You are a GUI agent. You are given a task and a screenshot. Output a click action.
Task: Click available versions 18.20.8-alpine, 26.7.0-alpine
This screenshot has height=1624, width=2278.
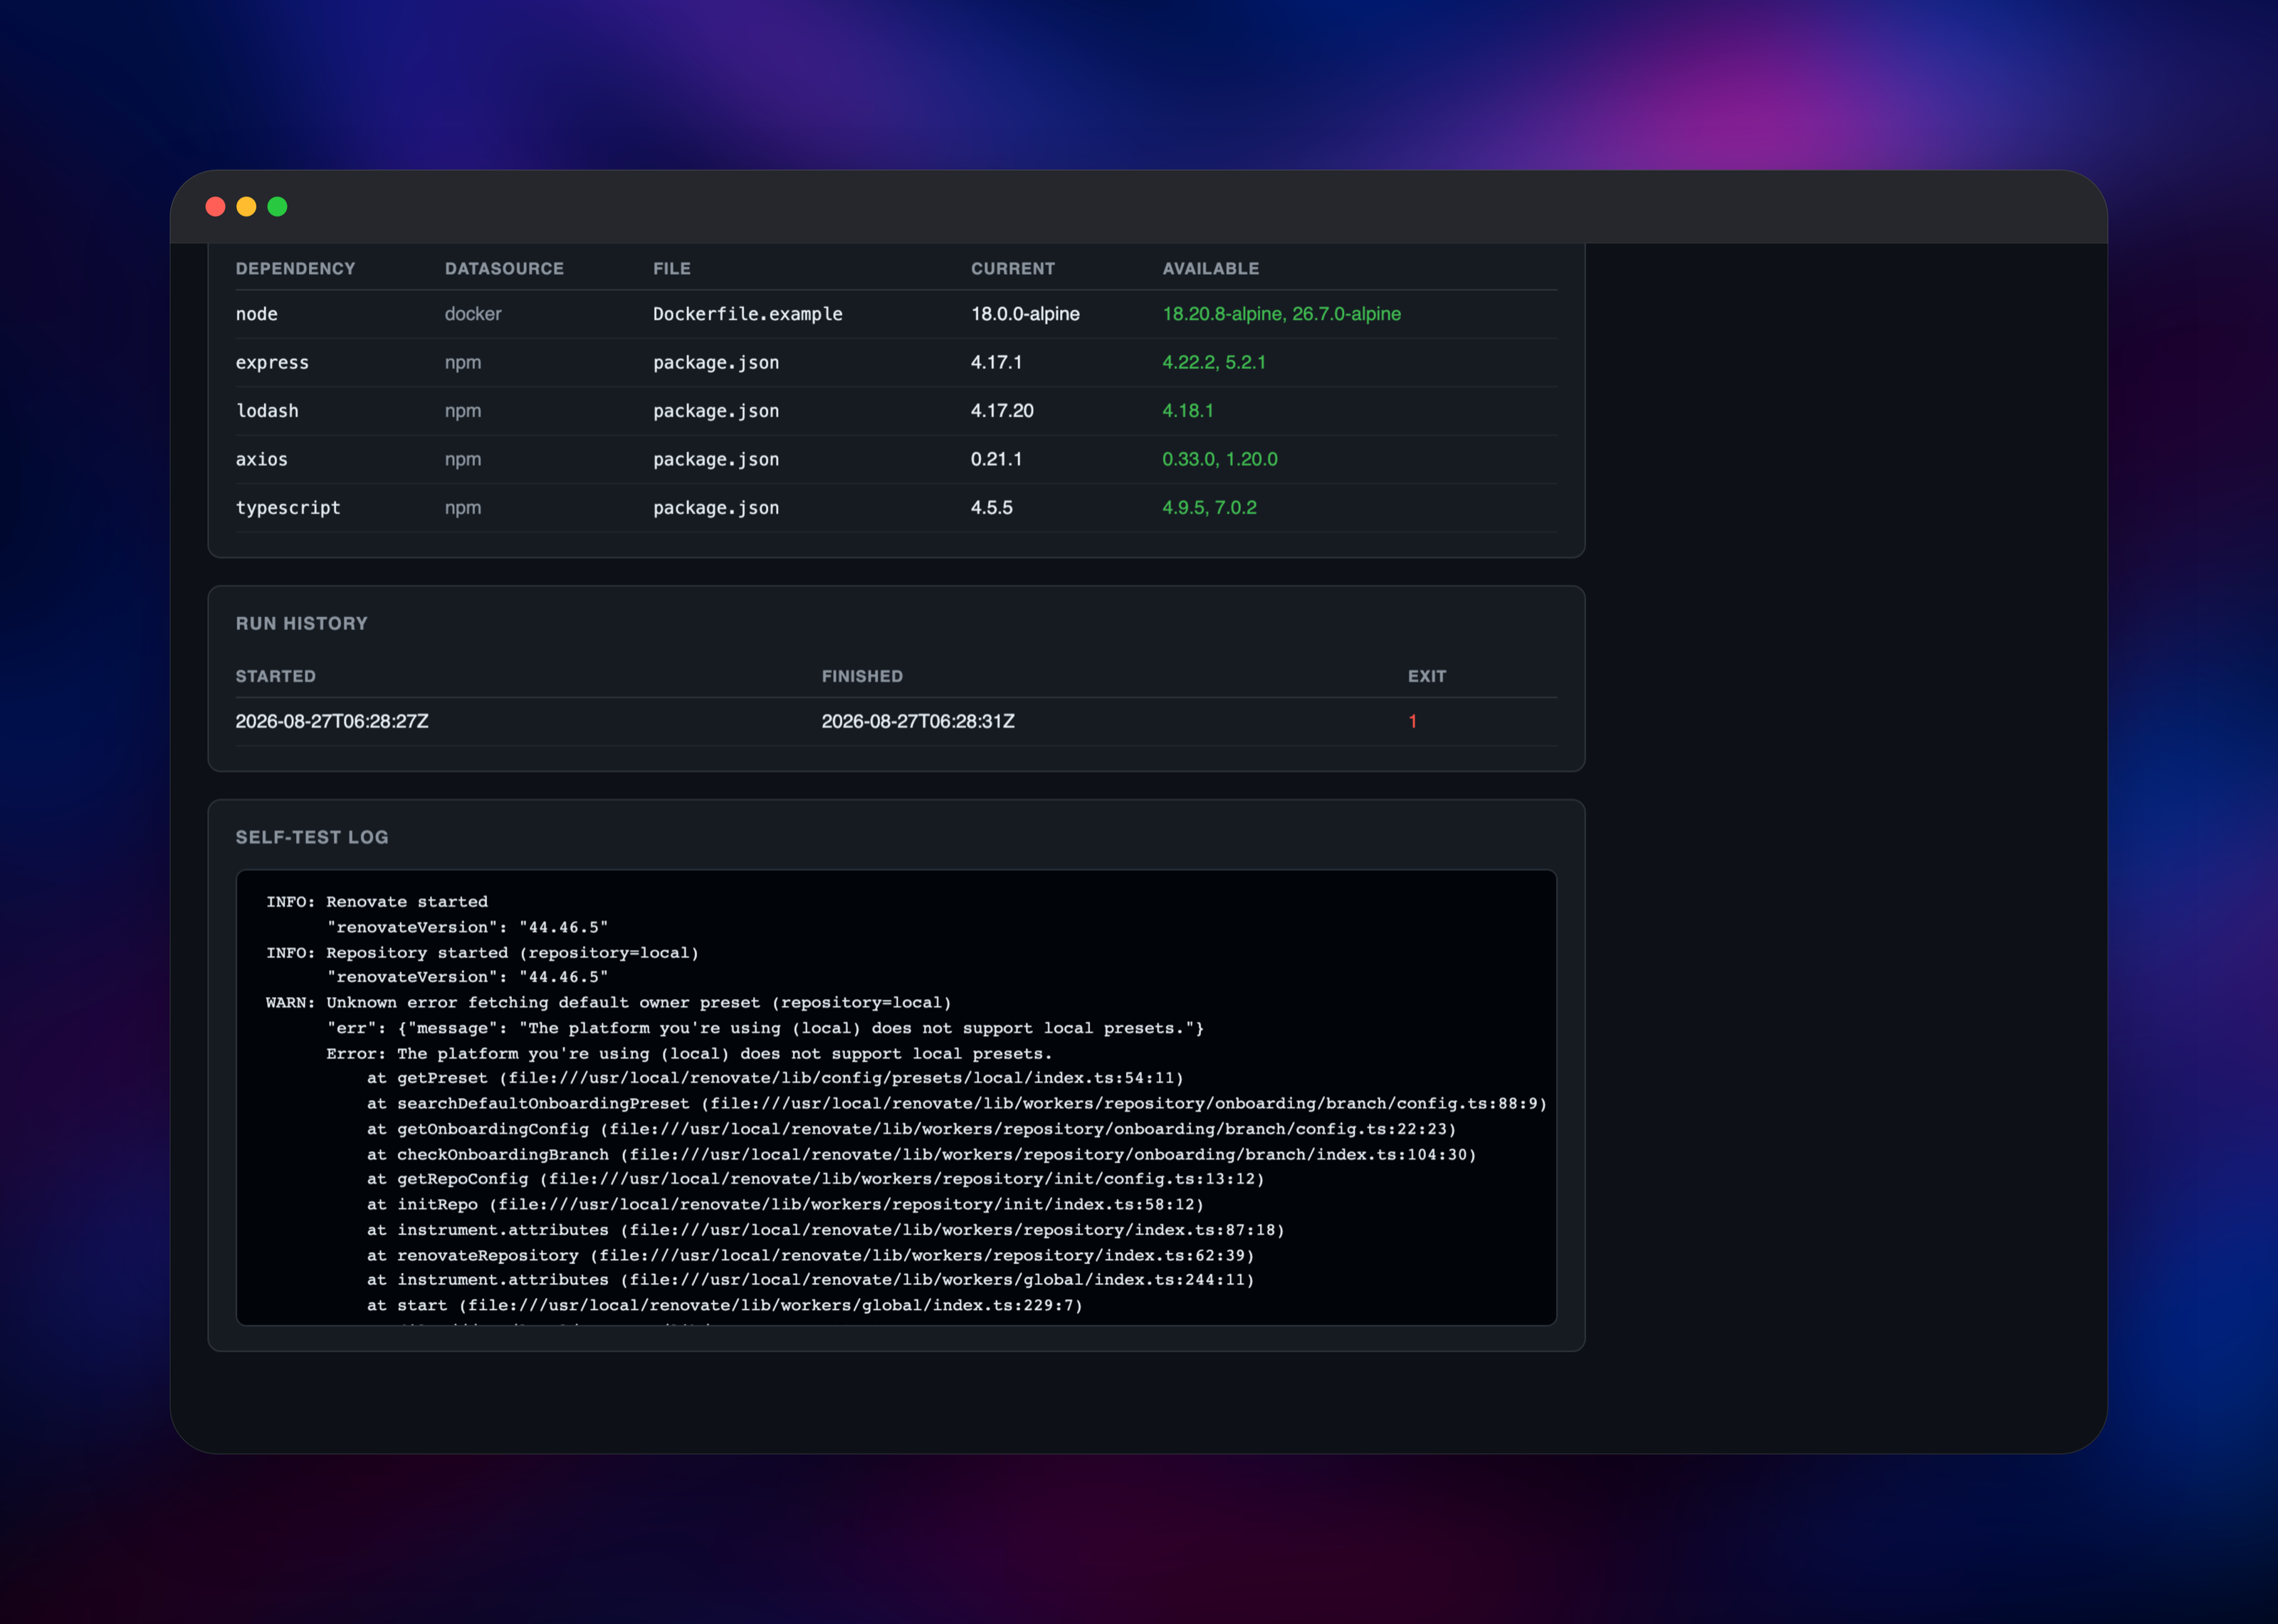click(1281, 314)
